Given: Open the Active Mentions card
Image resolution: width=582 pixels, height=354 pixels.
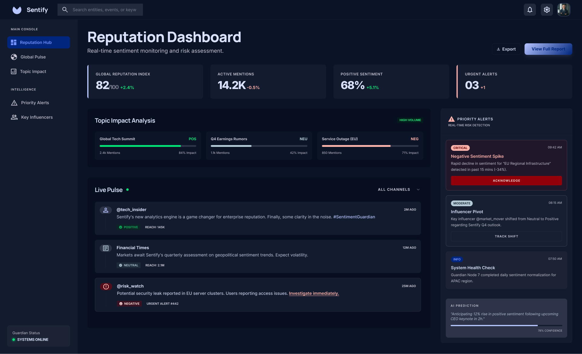Looking at the screenshot, I should 268,81.
